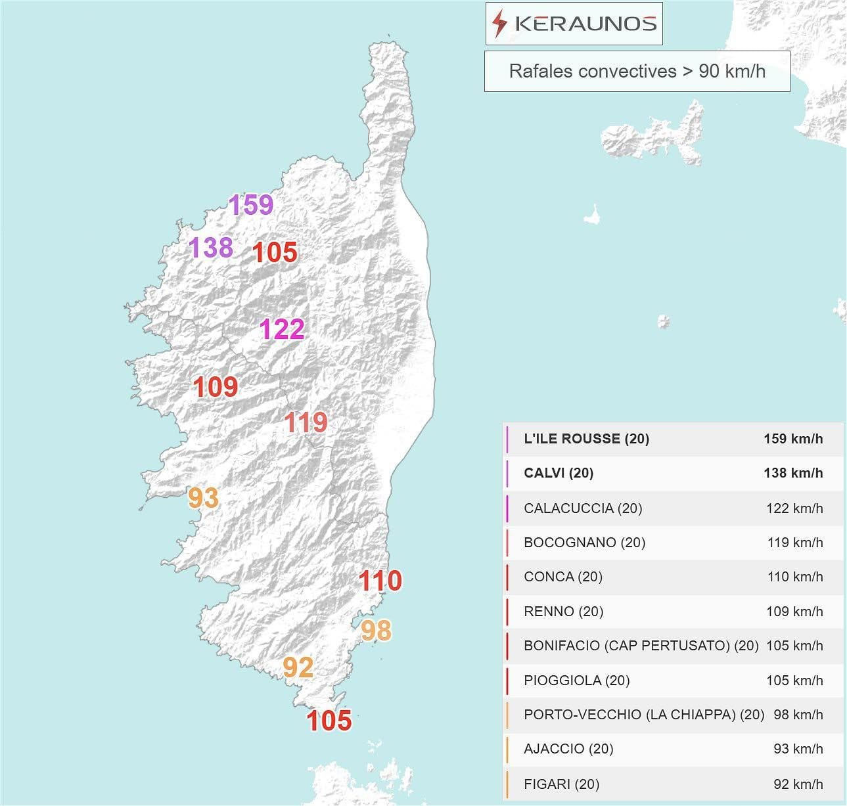This screenshot has width=847, height=806.
Task: Select the 'Rafales convectives > 90 km/h' title box
Action: [637, 71]
